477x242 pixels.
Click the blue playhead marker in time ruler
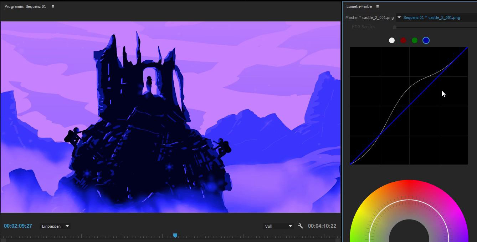coord(175,236)
